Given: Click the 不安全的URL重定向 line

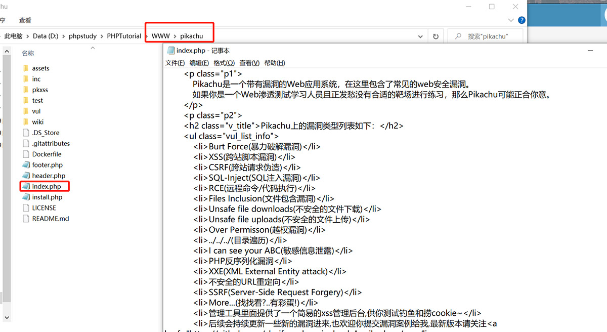Looking at the screenshot, I should point(246,282).
